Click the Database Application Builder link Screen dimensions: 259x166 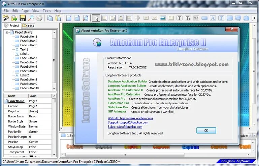point(128,81)
